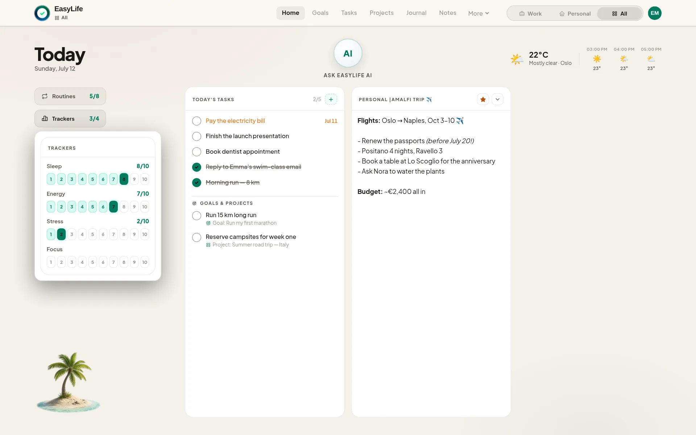Tick the Book dentist appointment checkbox
The image size is (696, 435).
point(196,152)
